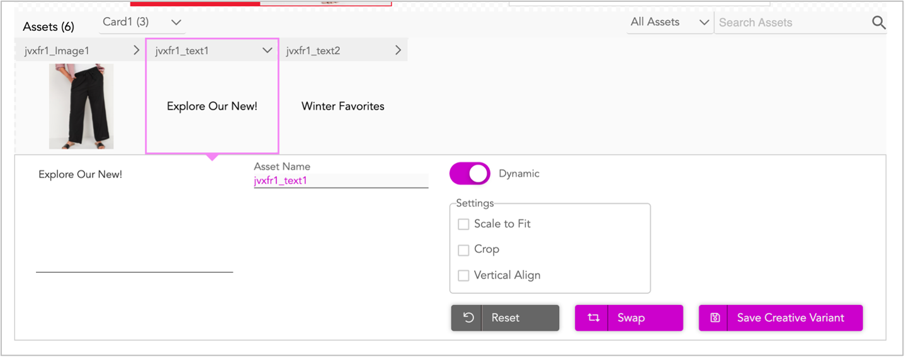Open the Card1 (3) dropdown

click(x=142, y=22)
